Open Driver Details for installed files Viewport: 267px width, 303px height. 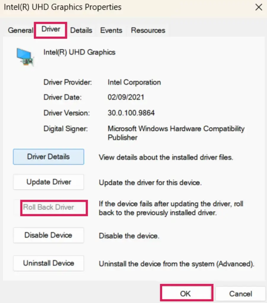coord(48,157)
